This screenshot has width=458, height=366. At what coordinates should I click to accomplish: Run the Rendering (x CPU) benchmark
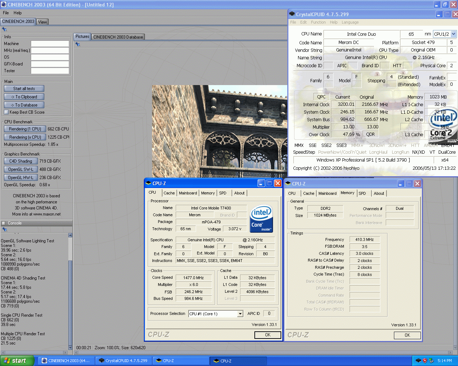[x=25, y=137]
